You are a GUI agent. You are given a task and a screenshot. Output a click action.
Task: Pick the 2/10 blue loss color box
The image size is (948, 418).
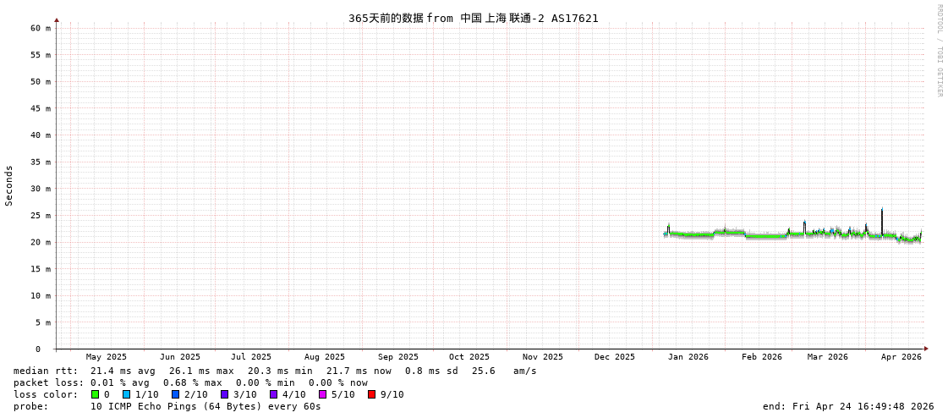[175, 394]
